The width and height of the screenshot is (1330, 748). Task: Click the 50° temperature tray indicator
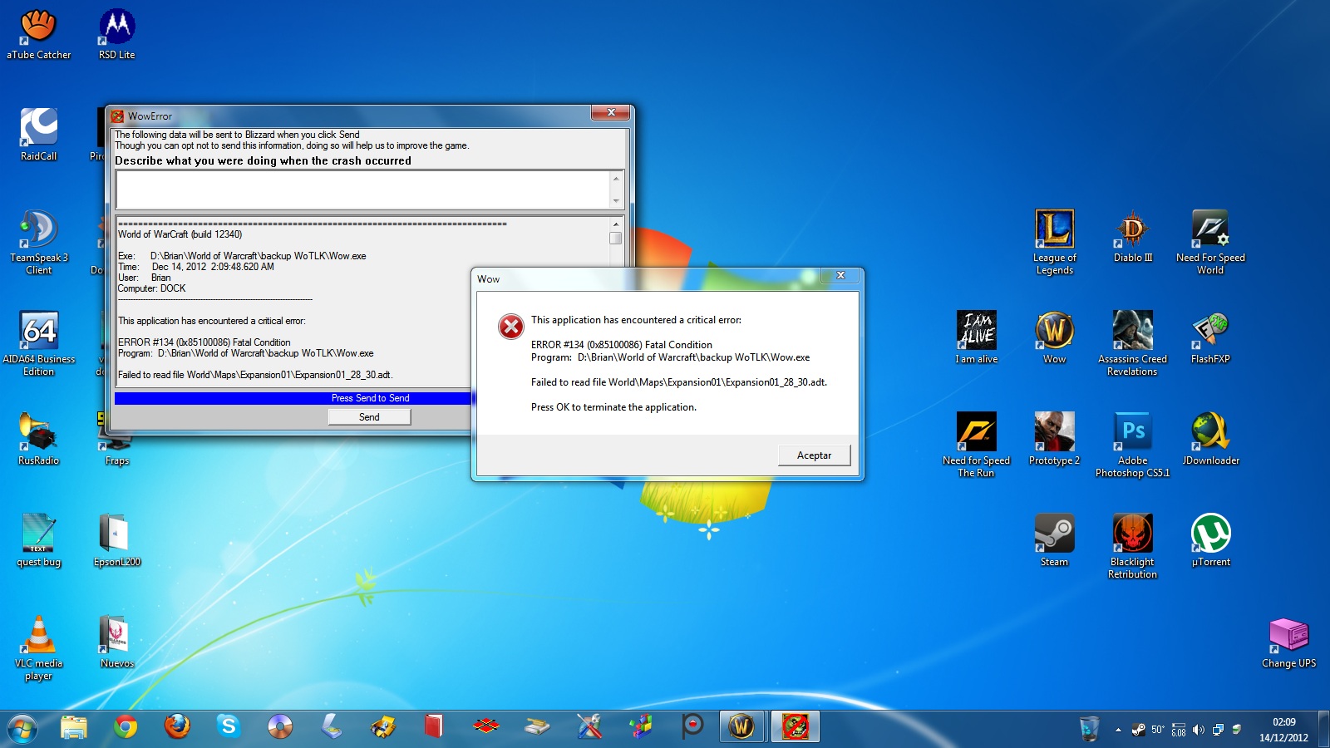(1158, 730)
